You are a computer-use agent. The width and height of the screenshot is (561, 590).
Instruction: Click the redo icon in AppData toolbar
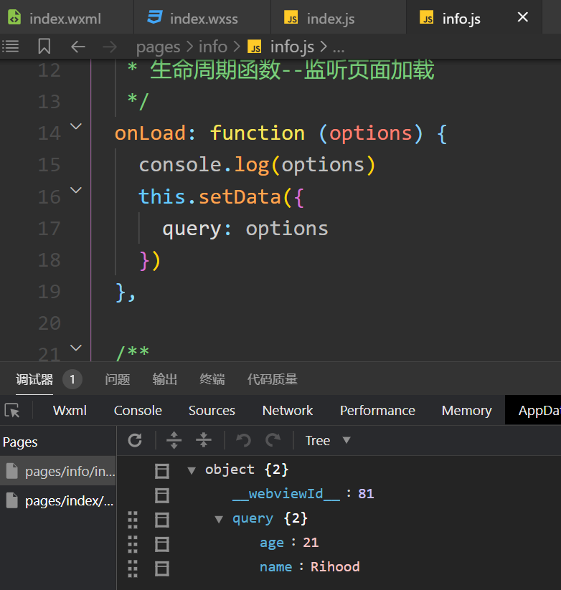pyautogui.click(x=273, y=440)
